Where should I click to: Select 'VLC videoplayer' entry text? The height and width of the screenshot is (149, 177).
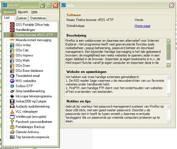click(27, 112)
